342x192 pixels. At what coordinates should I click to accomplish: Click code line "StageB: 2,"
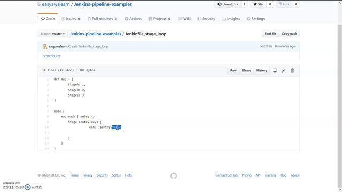coord(77,90)
